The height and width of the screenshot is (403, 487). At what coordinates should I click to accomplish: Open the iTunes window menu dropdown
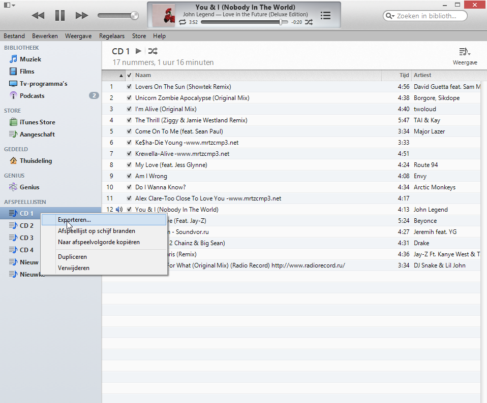click(9, 5)
